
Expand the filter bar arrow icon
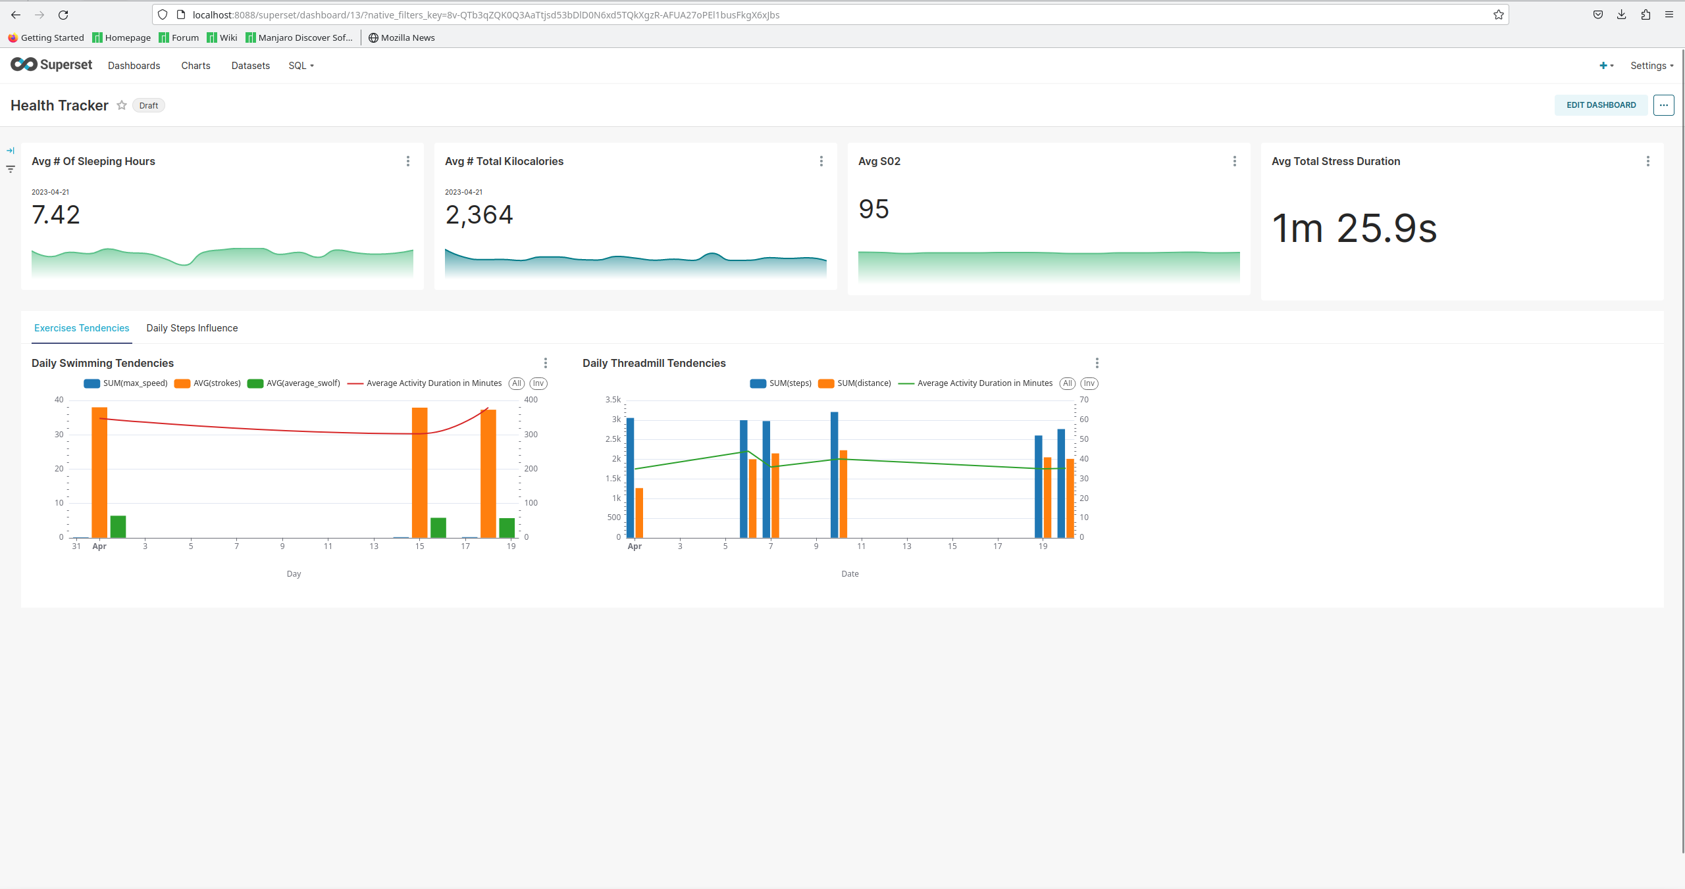(x=11, y=151)
